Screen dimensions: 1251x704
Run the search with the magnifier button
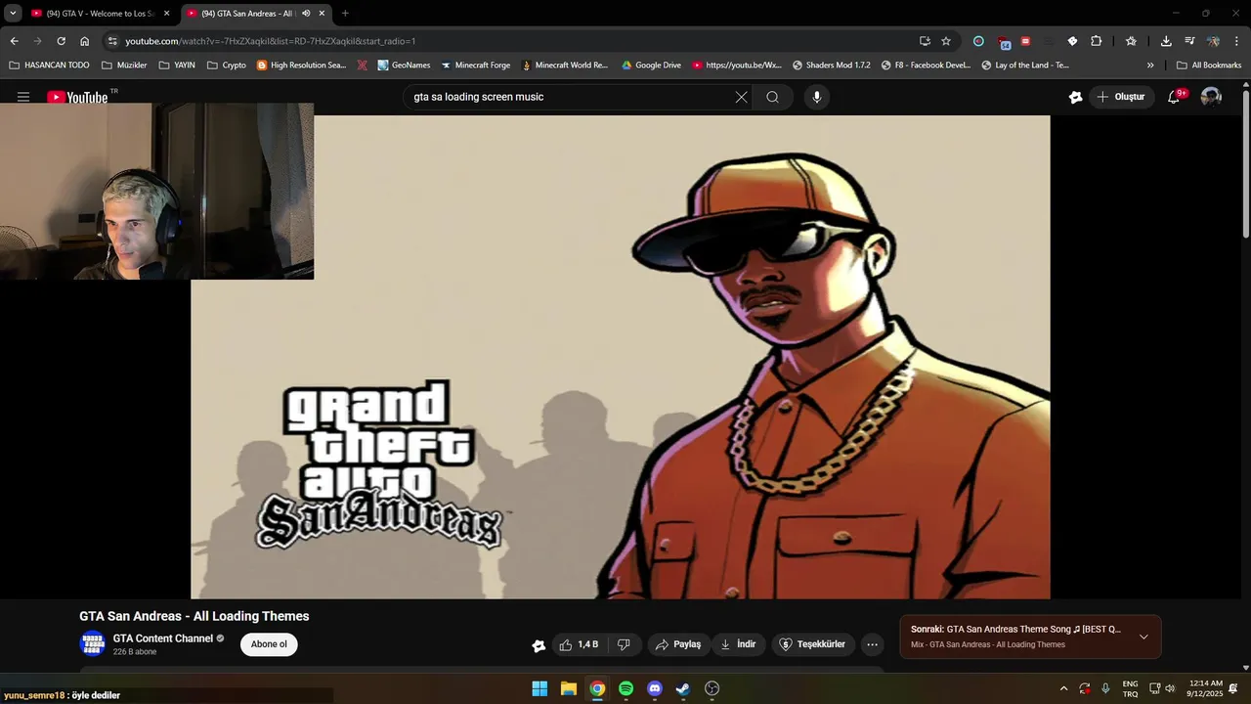773,97
